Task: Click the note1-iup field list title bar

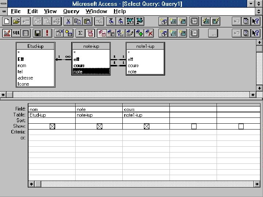Action: 145,46
